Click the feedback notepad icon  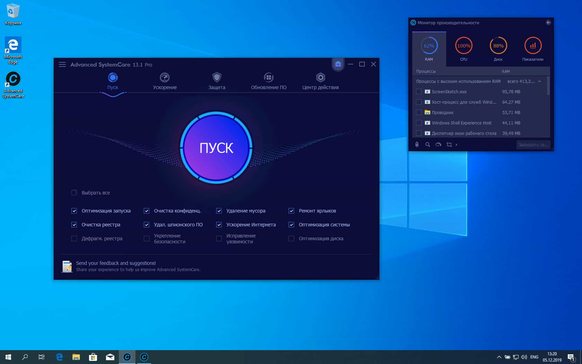coord(67,266)
